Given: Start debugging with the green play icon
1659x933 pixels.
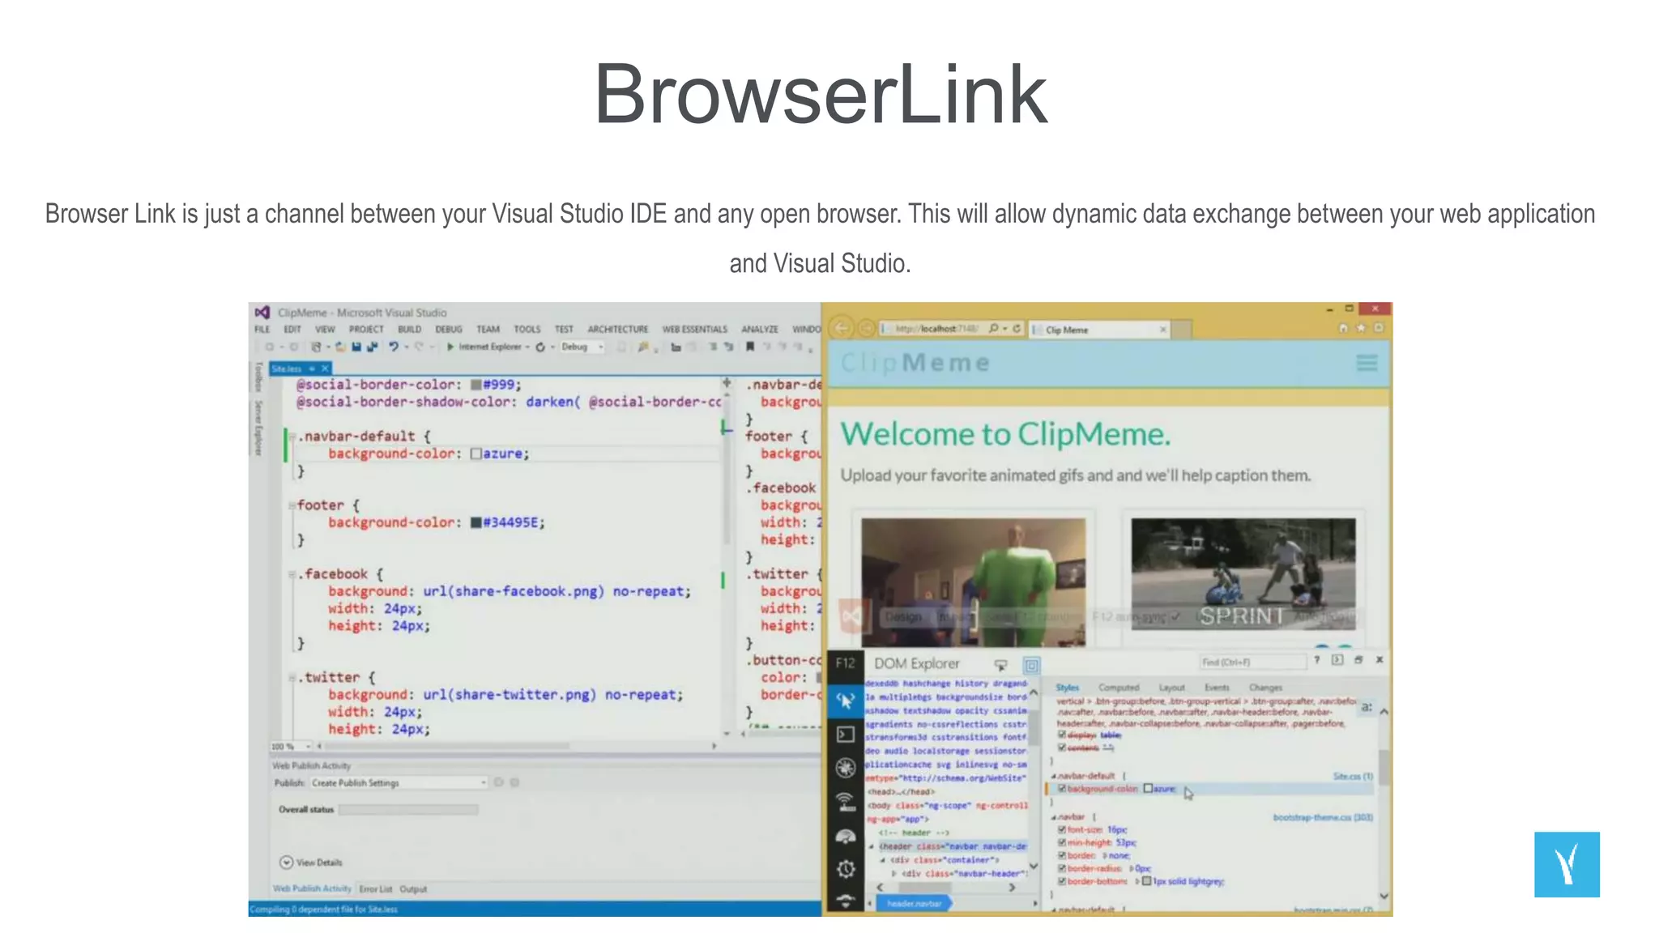Looking at the screenshot, I should [450, 347].
